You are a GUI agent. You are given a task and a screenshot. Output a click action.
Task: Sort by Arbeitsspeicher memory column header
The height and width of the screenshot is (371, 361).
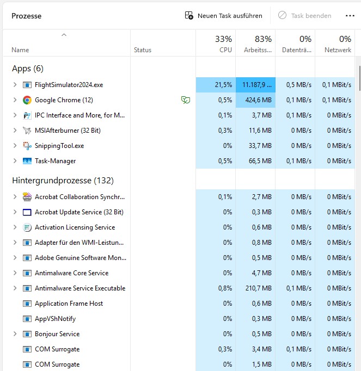[255, 44]
